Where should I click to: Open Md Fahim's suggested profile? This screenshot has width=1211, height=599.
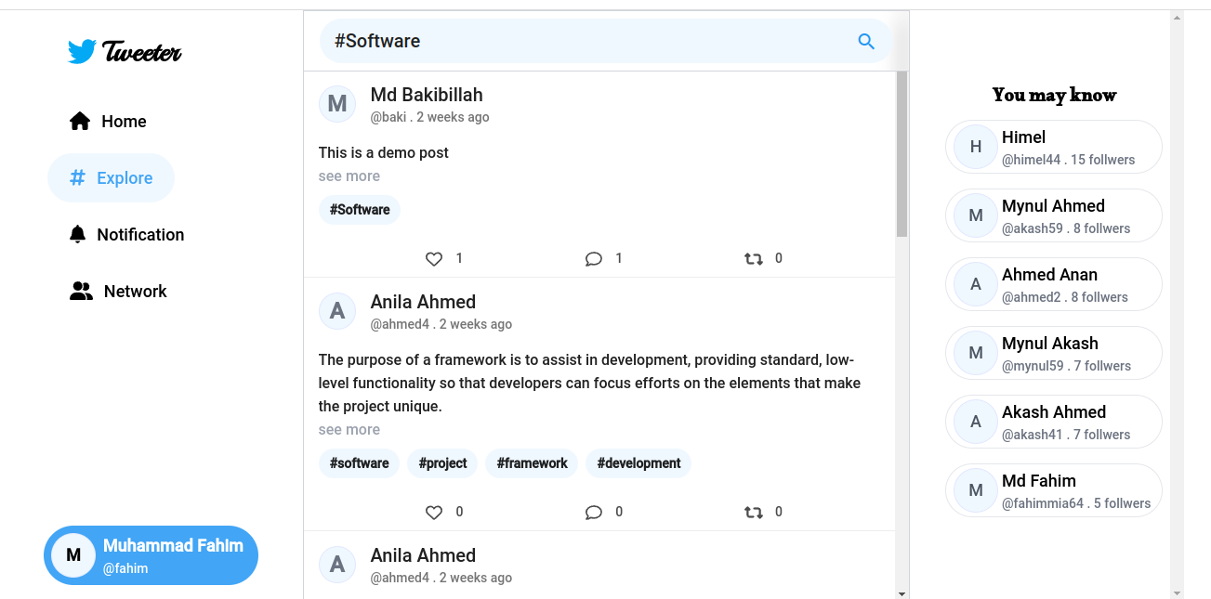point(1053,490)
